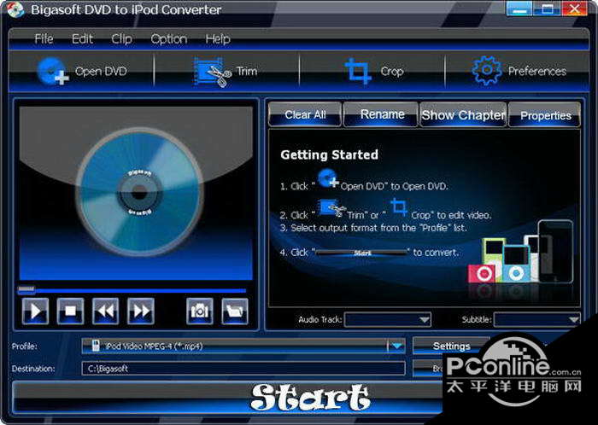Open the snapshot folder icon

tap(235, 311)
